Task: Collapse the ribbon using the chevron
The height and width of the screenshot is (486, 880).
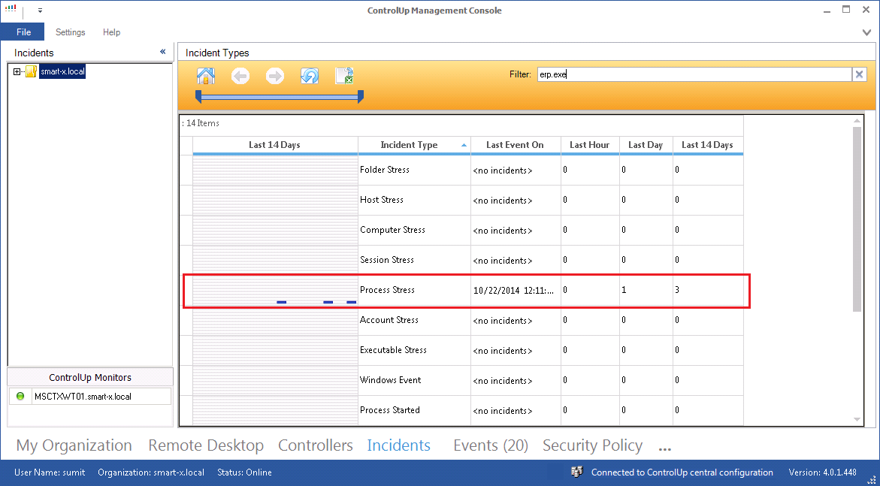Action: (866, 32)
